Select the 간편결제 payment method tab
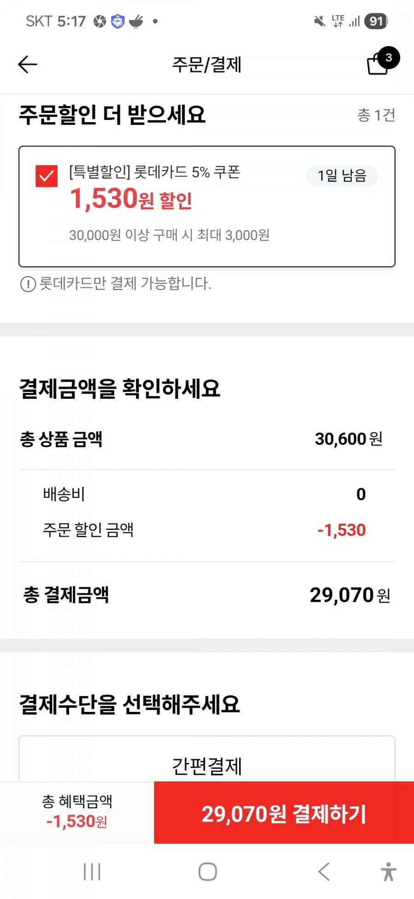This screenshot has width=414, height=899. coord(207,765)
